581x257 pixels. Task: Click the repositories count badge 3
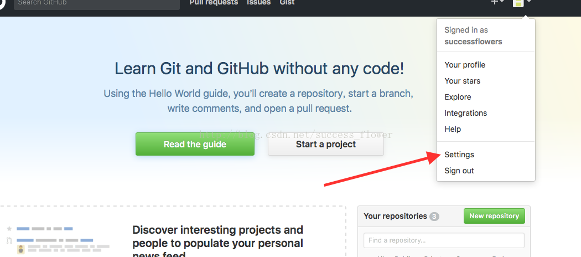click(434, 216)
